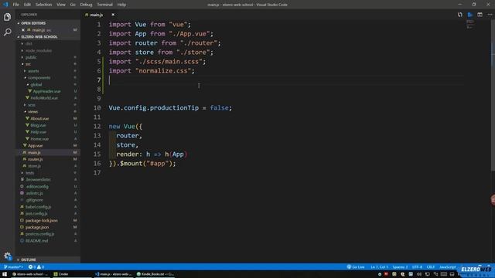Split the editor to the right
The height and width of the screenshot is (278, 495).
(x=480, y=15)
